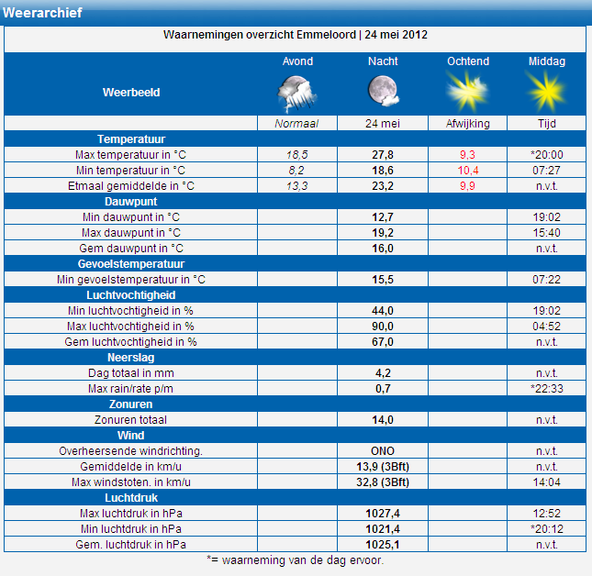Click the Ochtend partly sunny weather icon
Image resolution: width=592 pixels, height=576 pixels.
467,92
